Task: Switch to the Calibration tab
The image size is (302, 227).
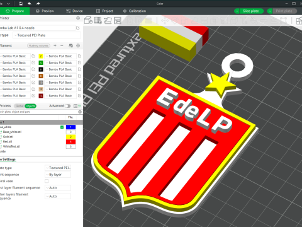Action: tap(135, 11)
